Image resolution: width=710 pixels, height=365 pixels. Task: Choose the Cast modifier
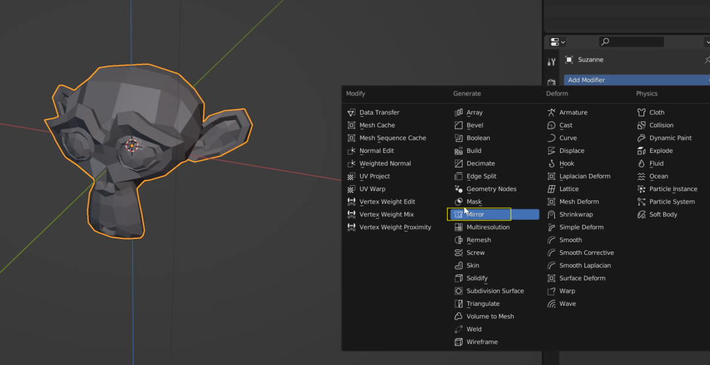[565, 125]
